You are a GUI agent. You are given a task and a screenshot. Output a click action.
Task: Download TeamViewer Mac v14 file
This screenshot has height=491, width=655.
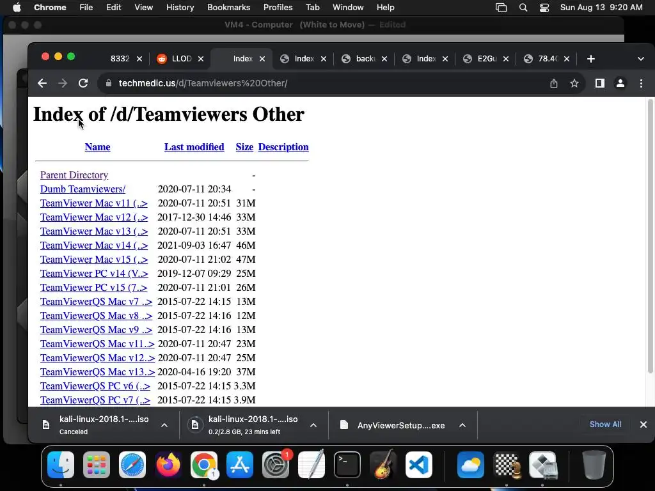94,245
